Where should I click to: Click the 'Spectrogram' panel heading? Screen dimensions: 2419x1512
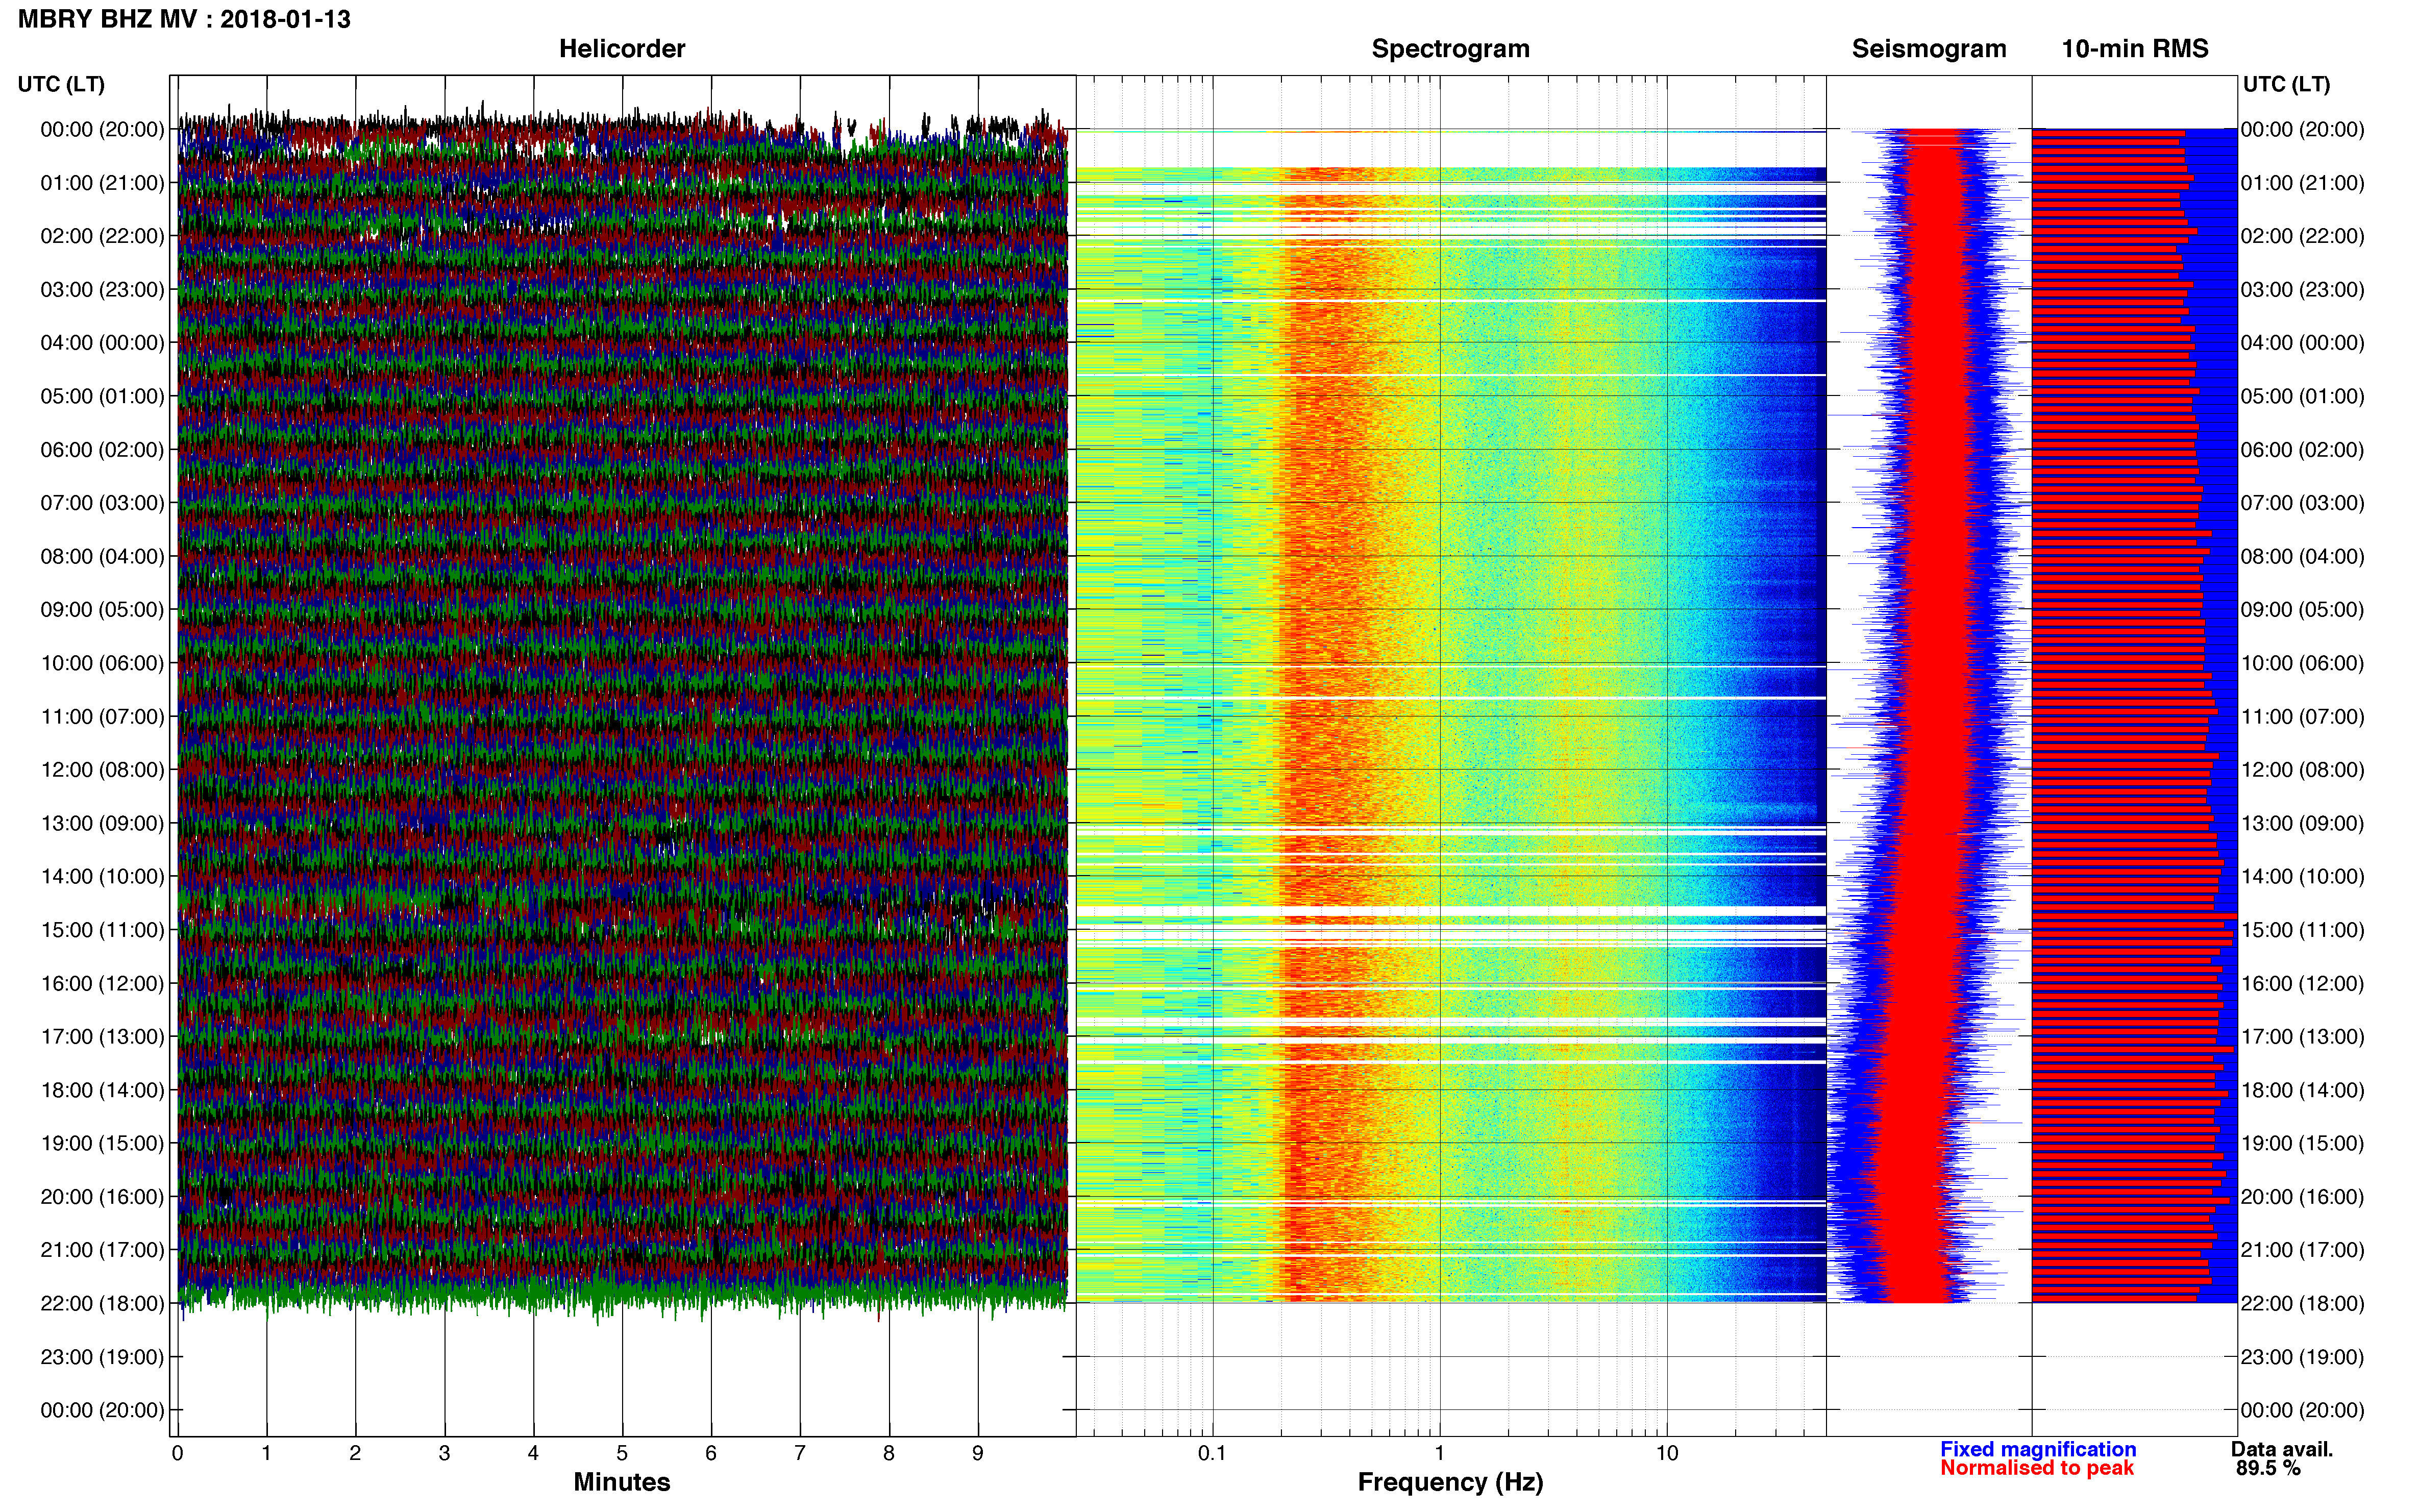coord(1450,49)
